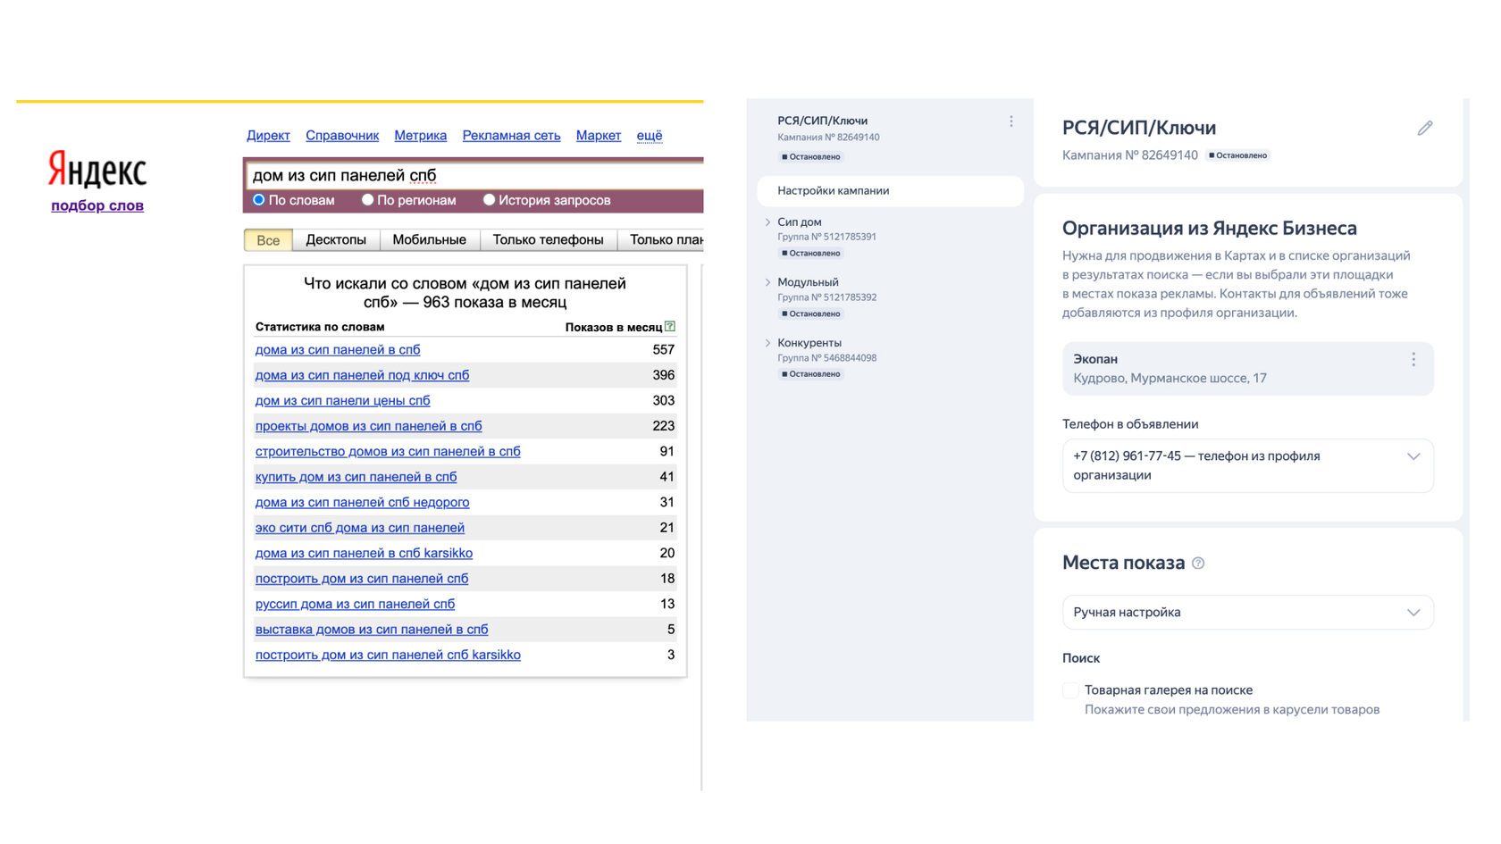Image resolution: width=1501 pixels, height=844 pixels.
Task: Expand the Сип дом group
Action: coord(767,222)
